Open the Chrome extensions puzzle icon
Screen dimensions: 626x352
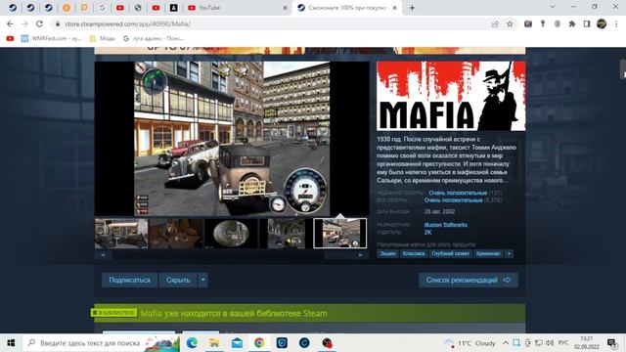[571, 23]
